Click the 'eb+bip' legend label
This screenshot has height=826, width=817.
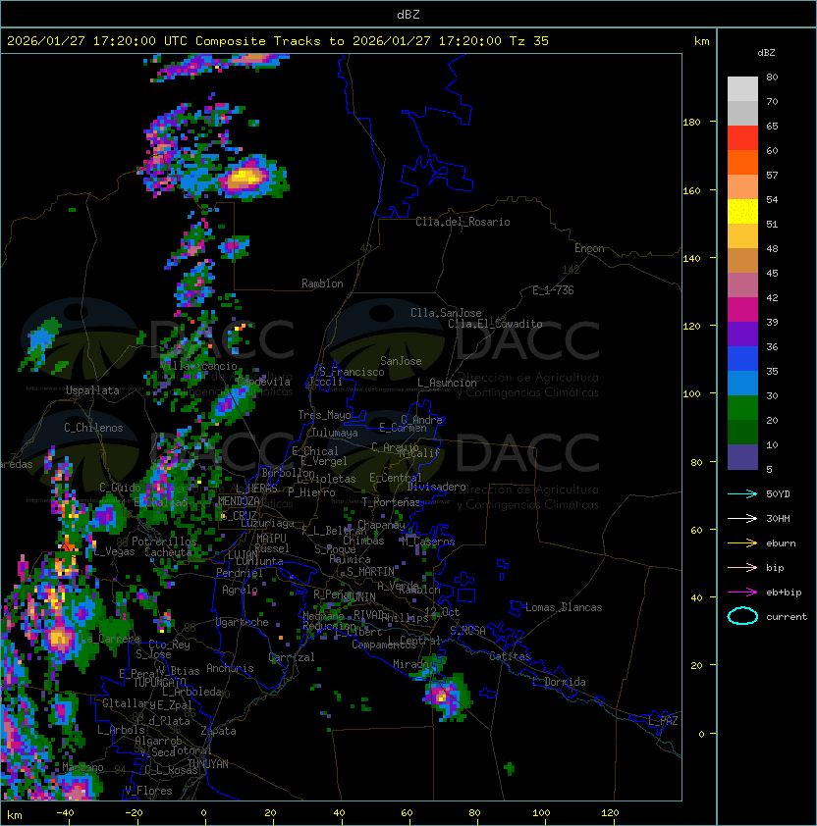click(x=784, y=593)
